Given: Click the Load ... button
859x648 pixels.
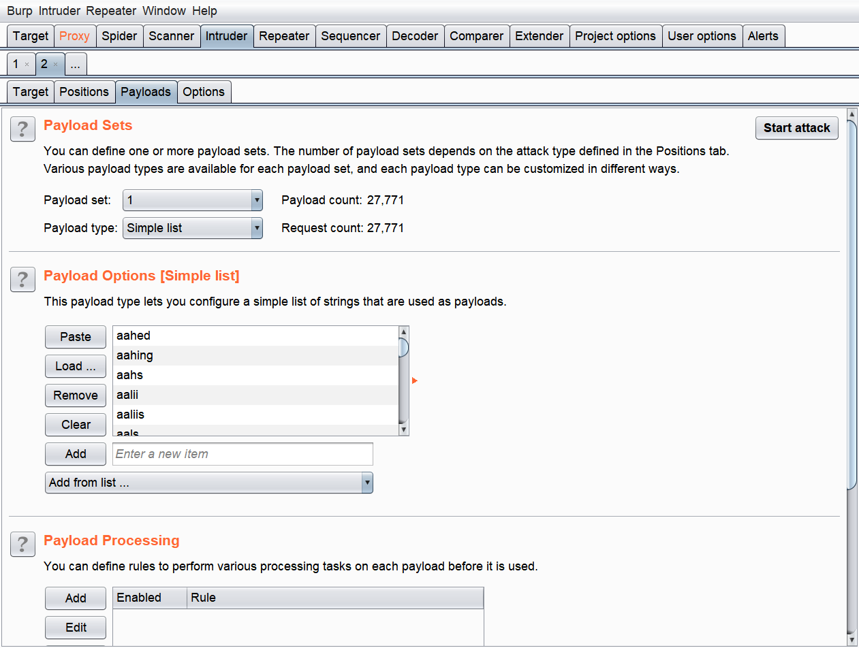Looking at the screenshot, I should pos(76,366).
